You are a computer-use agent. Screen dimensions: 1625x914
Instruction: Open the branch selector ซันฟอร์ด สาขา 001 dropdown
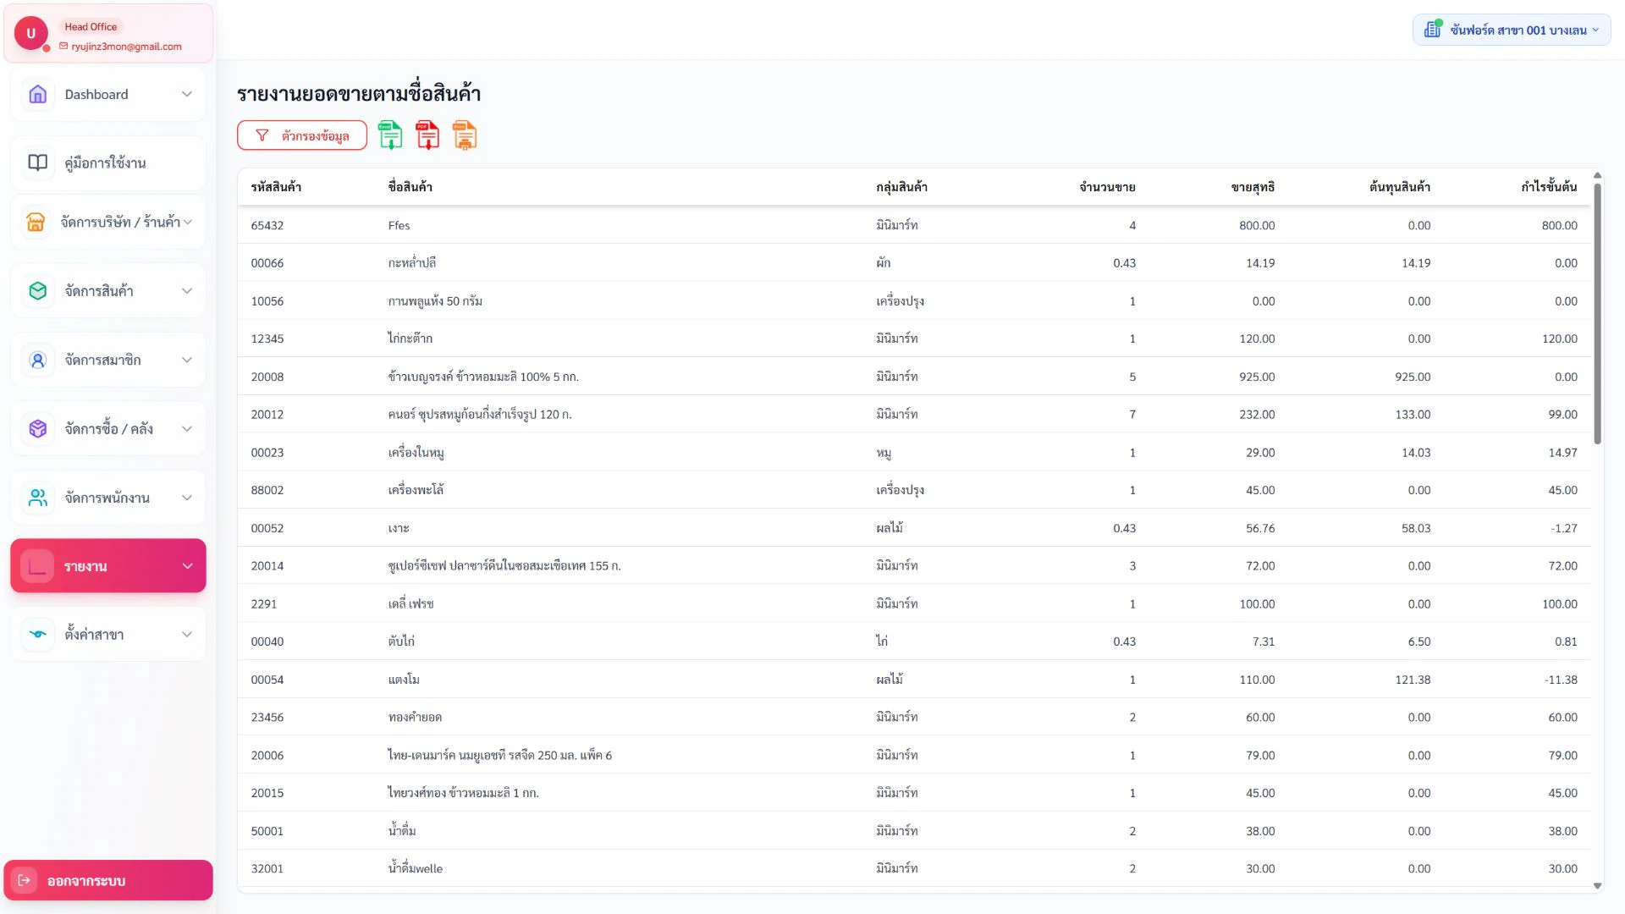coord(1512,30)
